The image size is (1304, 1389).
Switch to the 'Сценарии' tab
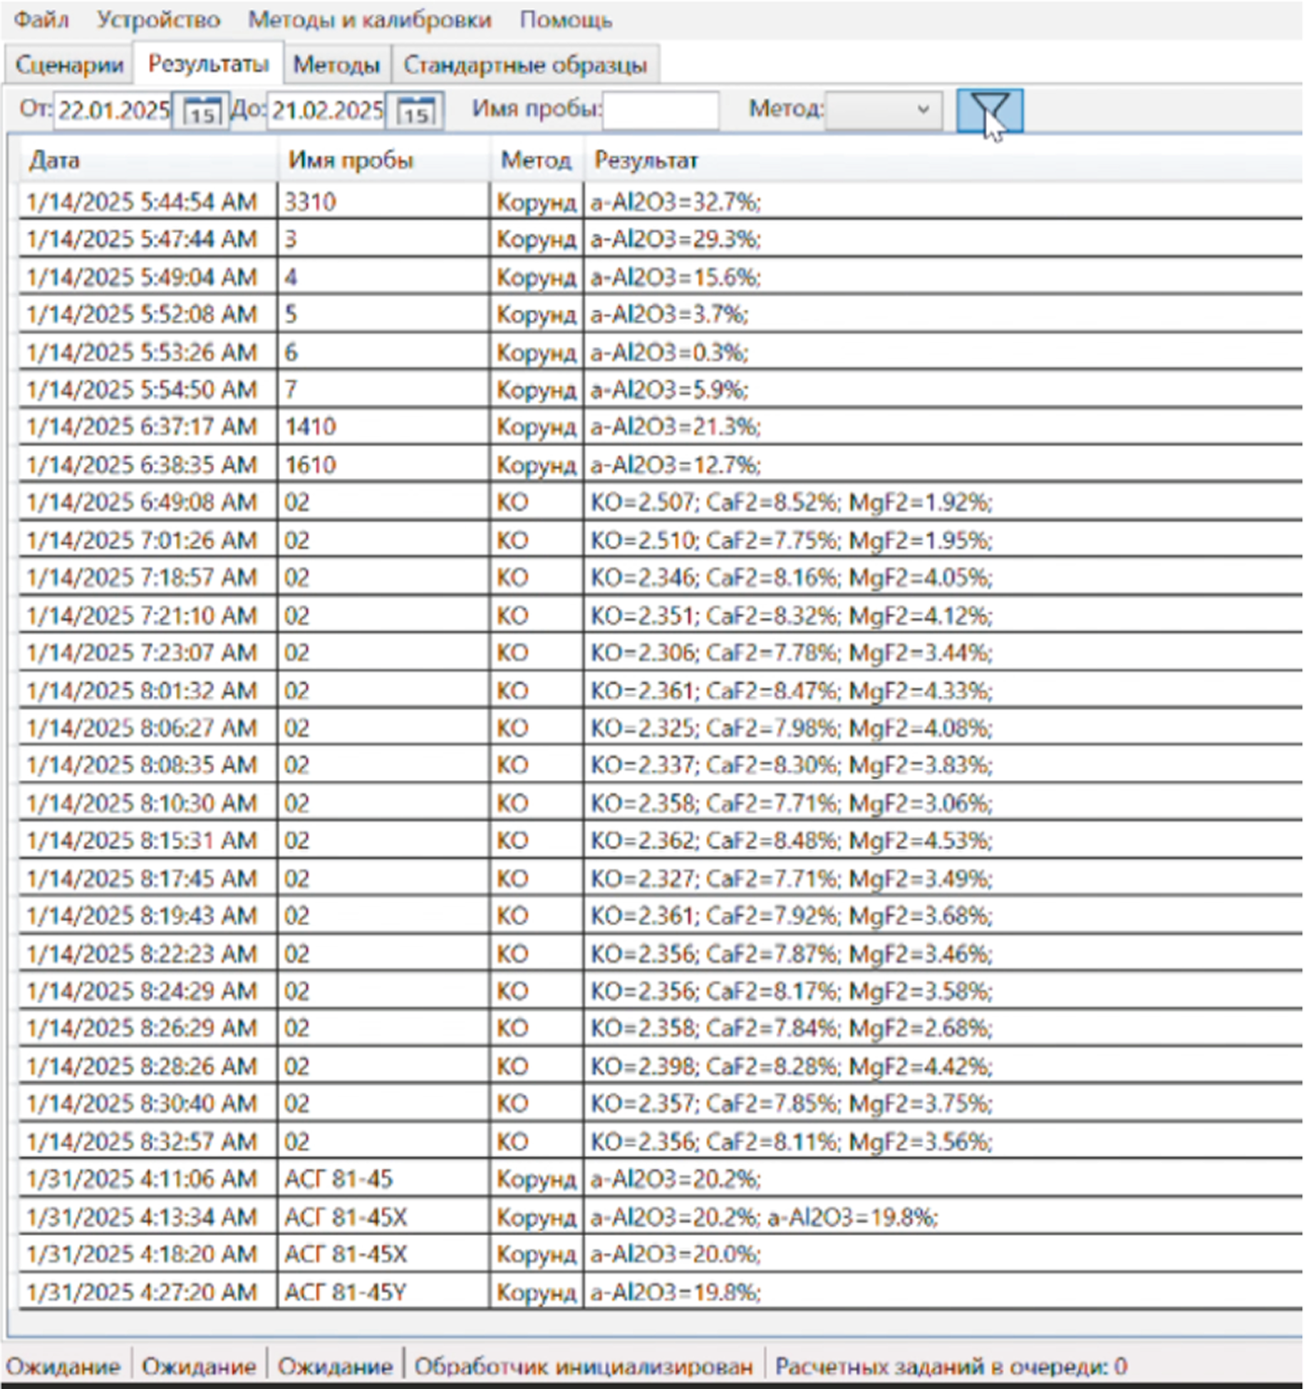coord(69,65)
